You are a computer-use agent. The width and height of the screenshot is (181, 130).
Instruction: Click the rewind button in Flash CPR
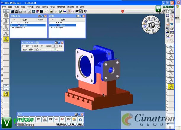coord(36,46)
